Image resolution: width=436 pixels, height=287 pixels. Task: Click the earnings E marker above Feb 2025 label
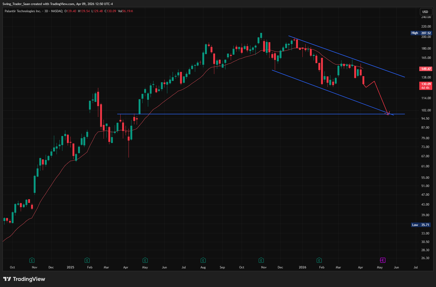[87, 260]
